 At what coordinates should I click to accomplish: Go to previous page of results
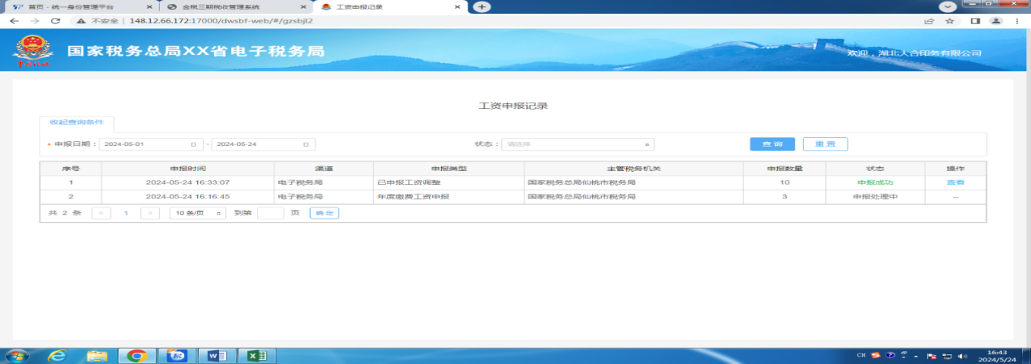coord(101,213)
